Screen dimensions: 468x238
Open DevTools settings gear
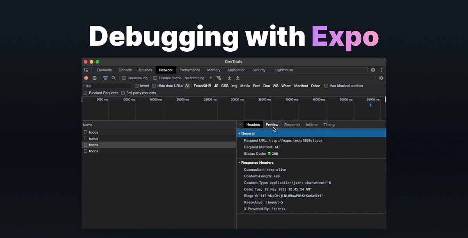pos(373,70)
